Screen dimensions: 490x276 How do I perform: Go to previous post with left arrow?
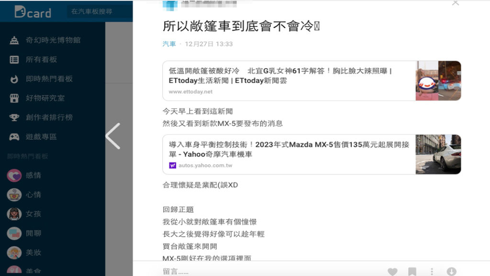[113, 136]
